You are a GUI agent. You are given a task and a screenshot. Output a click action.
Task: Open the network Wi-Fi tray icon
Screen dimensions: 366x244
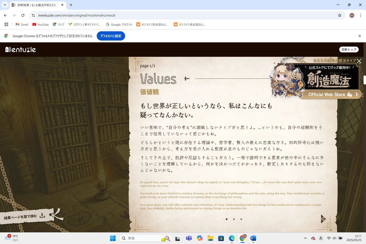[x=329, y=238]
